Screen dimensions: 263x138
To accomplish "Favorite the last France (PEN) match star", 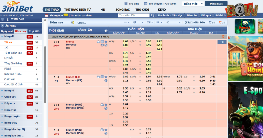I will [106, 130].
